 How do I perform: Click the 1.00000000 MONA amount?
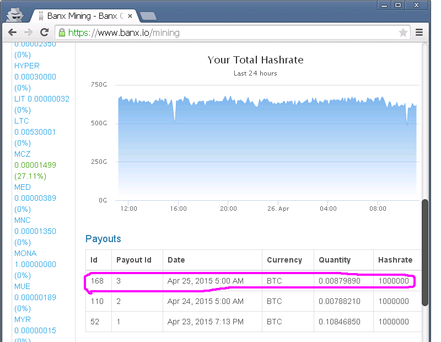(35, 264)
